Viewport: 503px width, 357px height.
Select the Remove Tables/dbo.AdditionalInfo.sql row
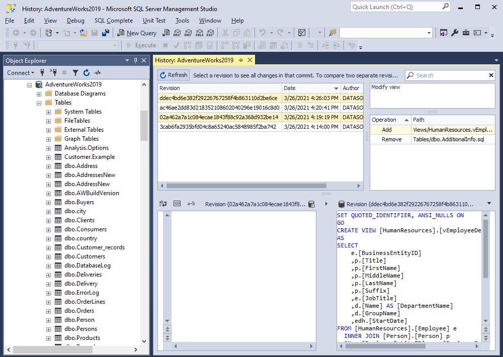point(433,139)
